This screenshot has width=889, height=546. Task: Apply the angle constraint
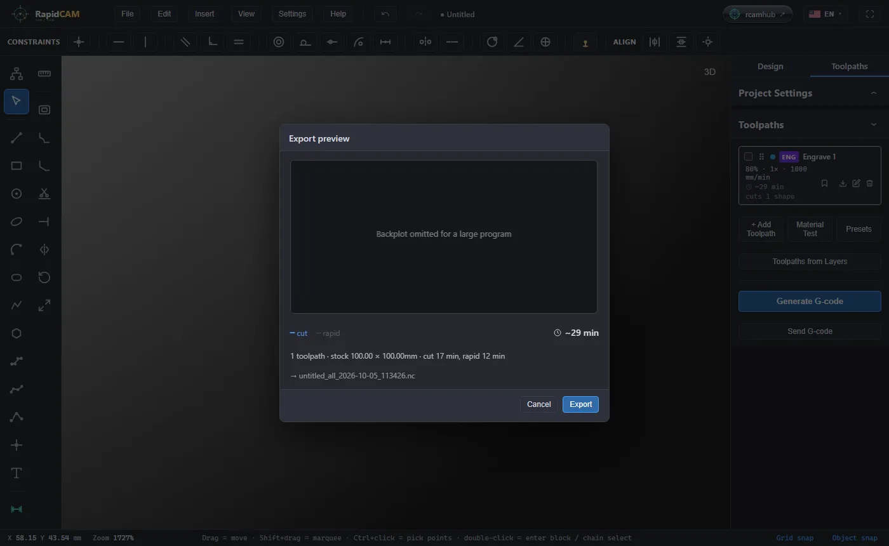[x=519, y=42]
